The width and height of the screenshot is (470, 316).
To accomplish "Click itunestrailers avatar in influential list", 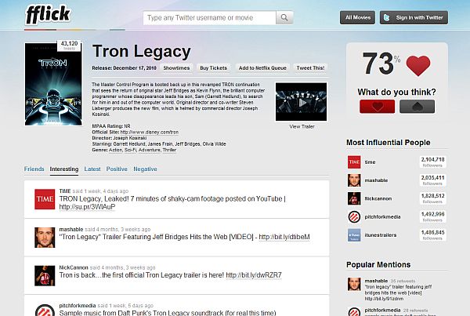I will 354,235.
